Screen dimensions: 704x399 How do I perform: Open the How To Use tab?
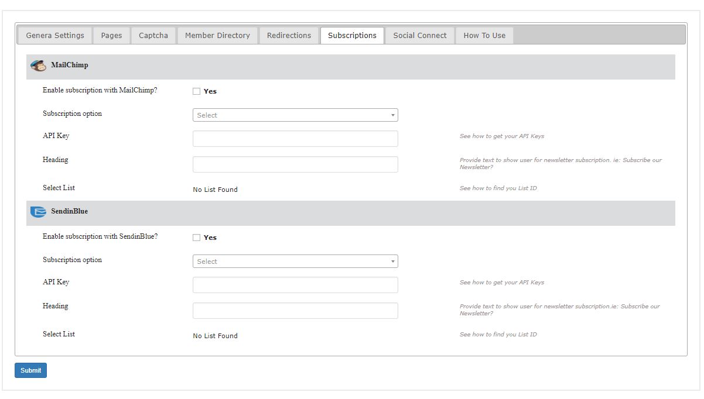484,35
